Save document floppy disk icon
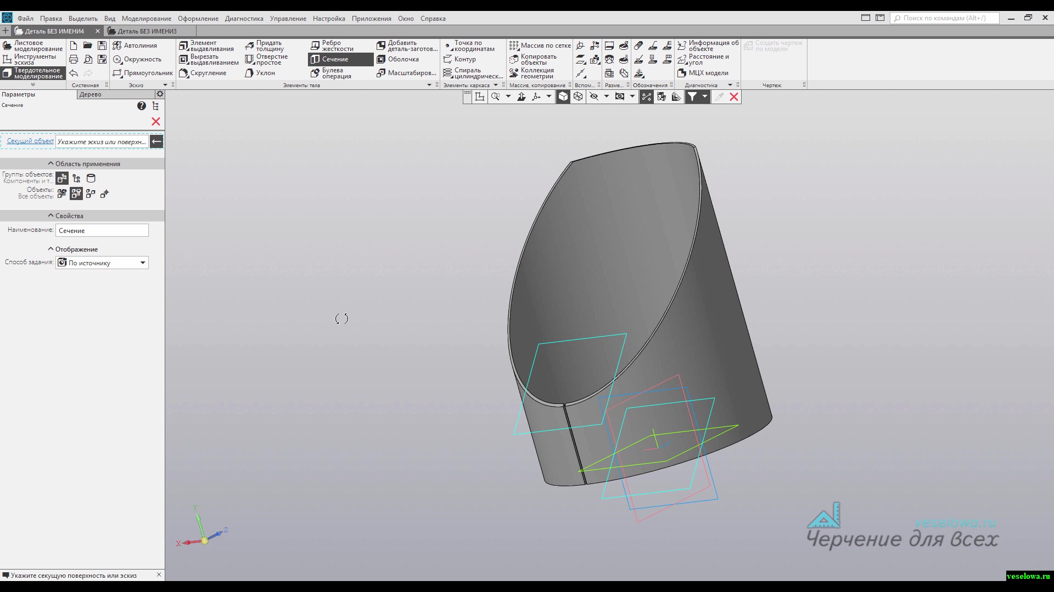 (x=102, y=45)
